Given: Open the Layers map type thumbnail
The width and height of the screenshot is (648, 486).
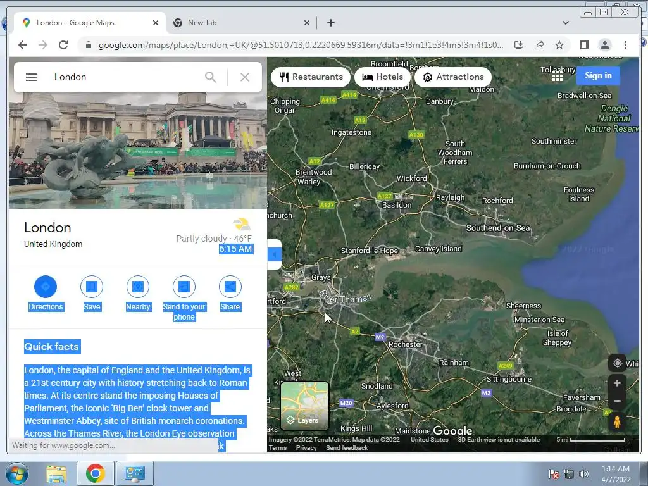Looking at the screenshot, I should point(305,406).
